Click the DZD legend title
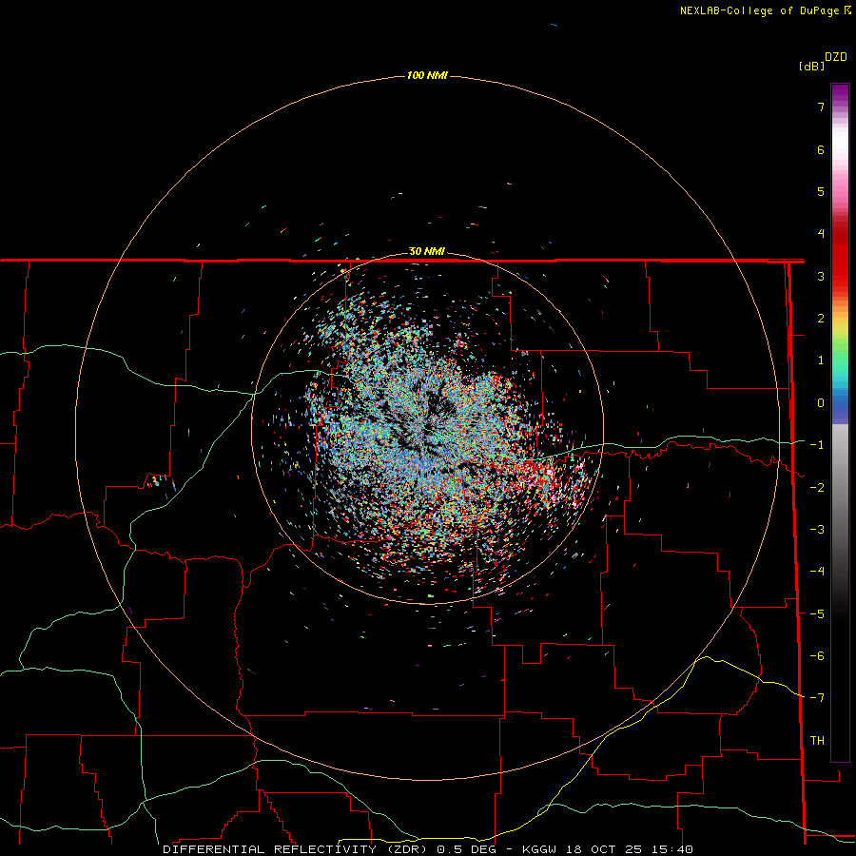 click(x=836, y=57)
